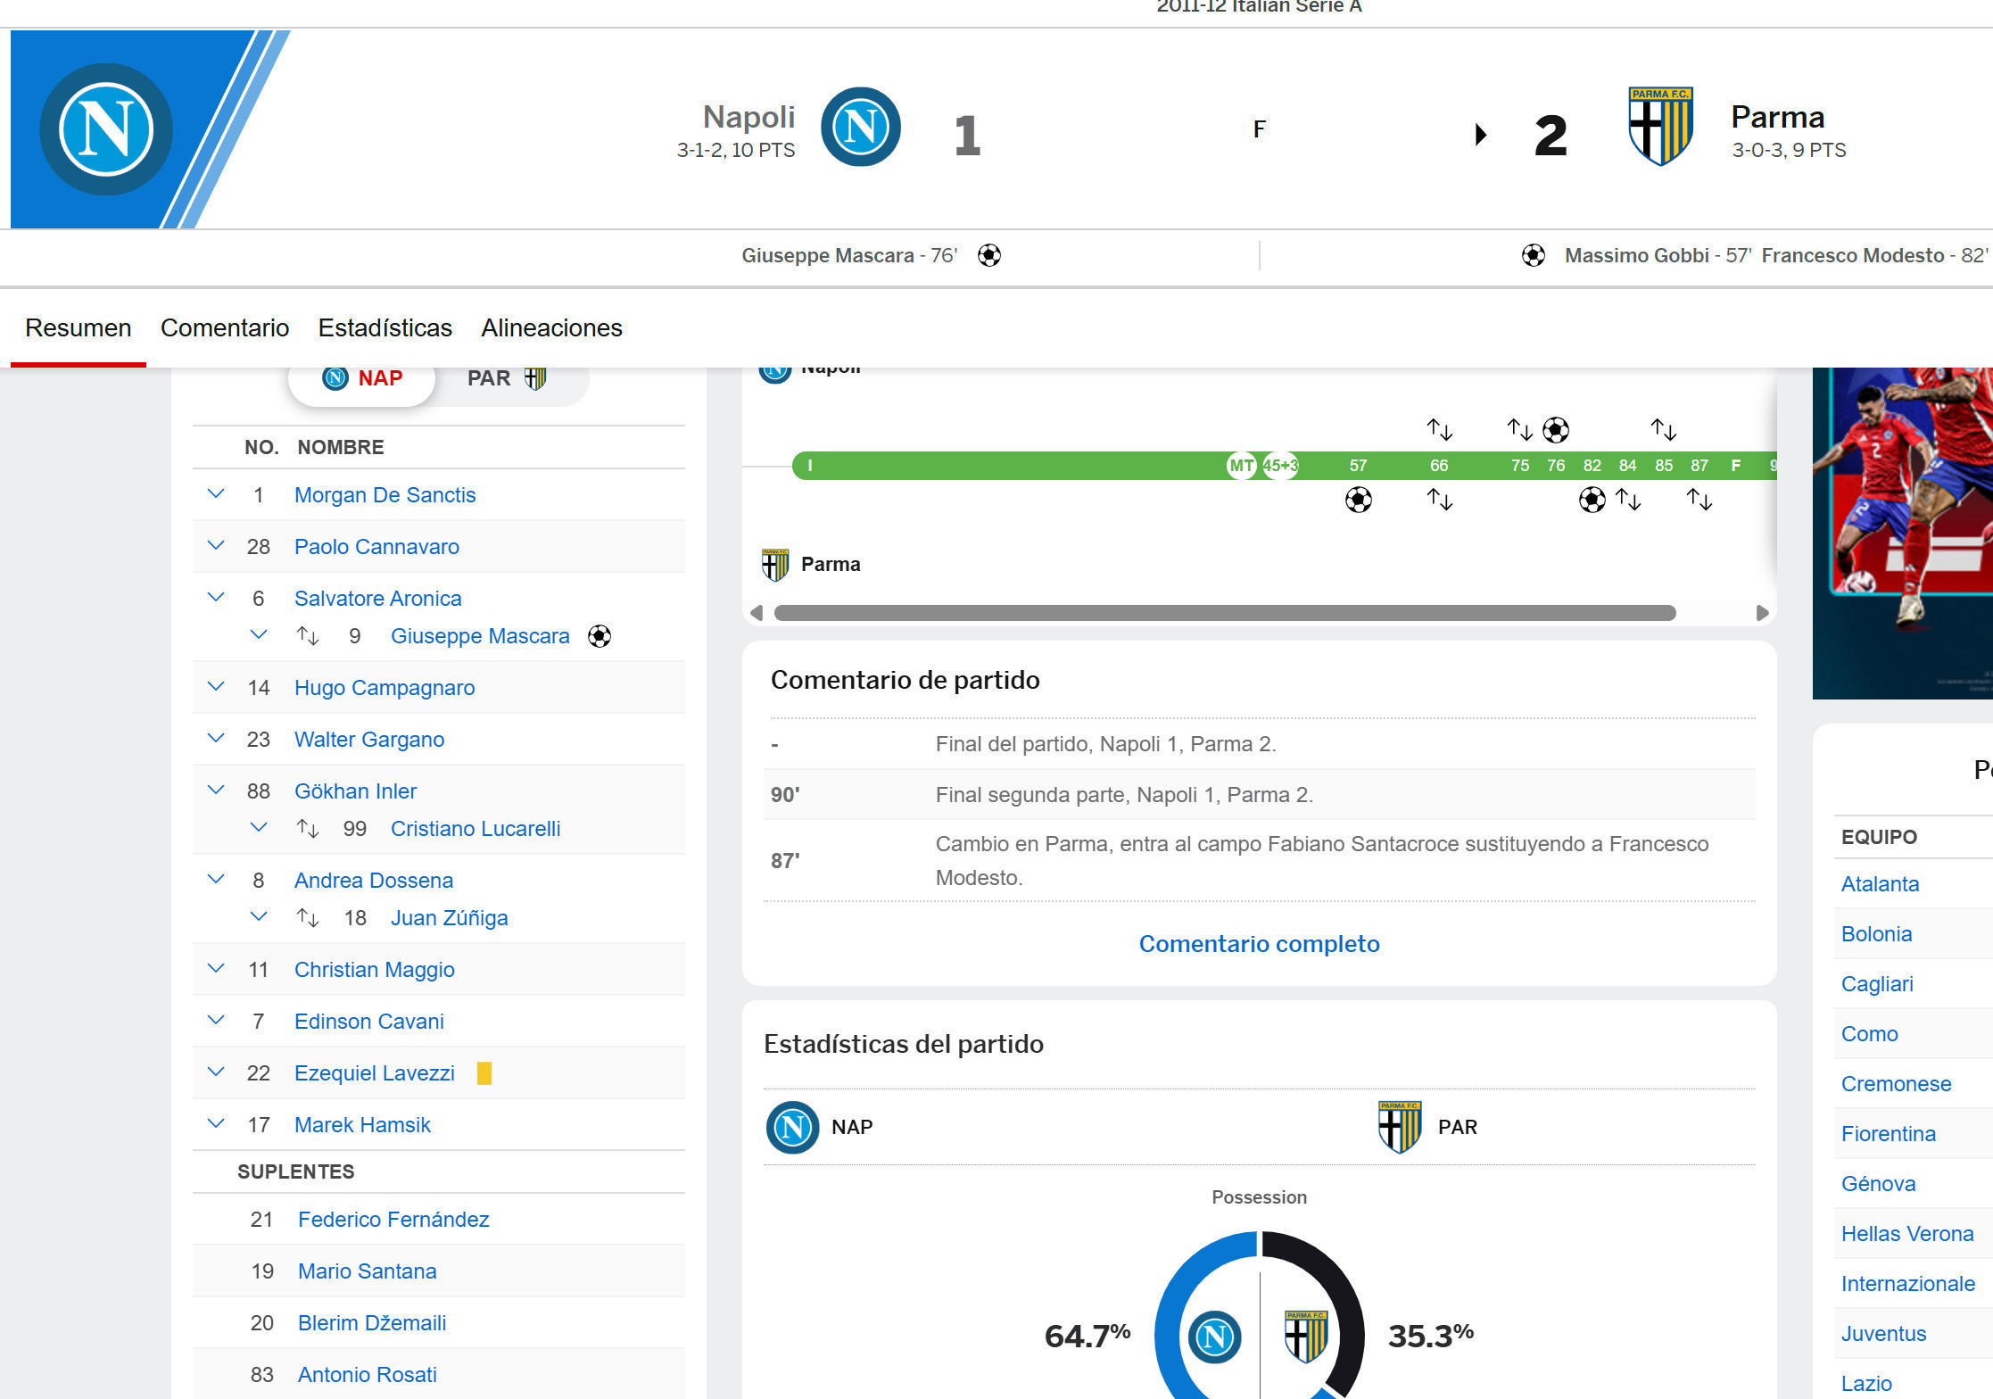Expand Ezequiel Lavezzi row chevron
The width and height of the screenshot is (1993, 1399).
pyautogui.click(x=216, y=1072)
